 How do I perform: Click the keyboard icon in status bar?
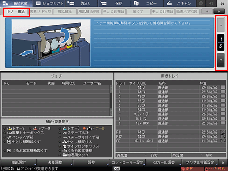click(x=116, y=168)
